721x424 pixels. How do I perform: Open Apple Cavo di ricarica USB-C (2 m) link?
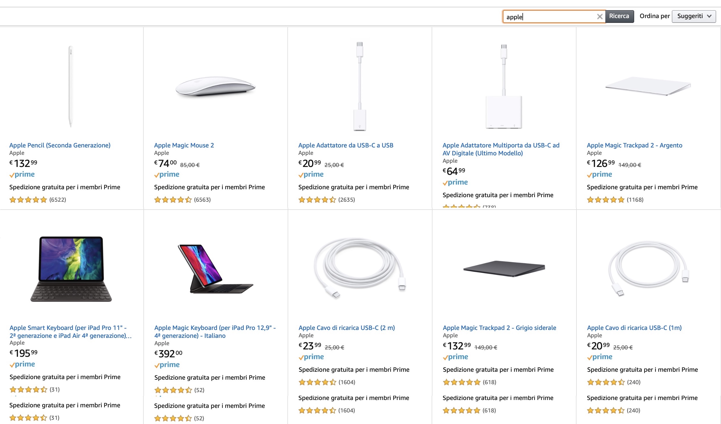pos(346,328)
